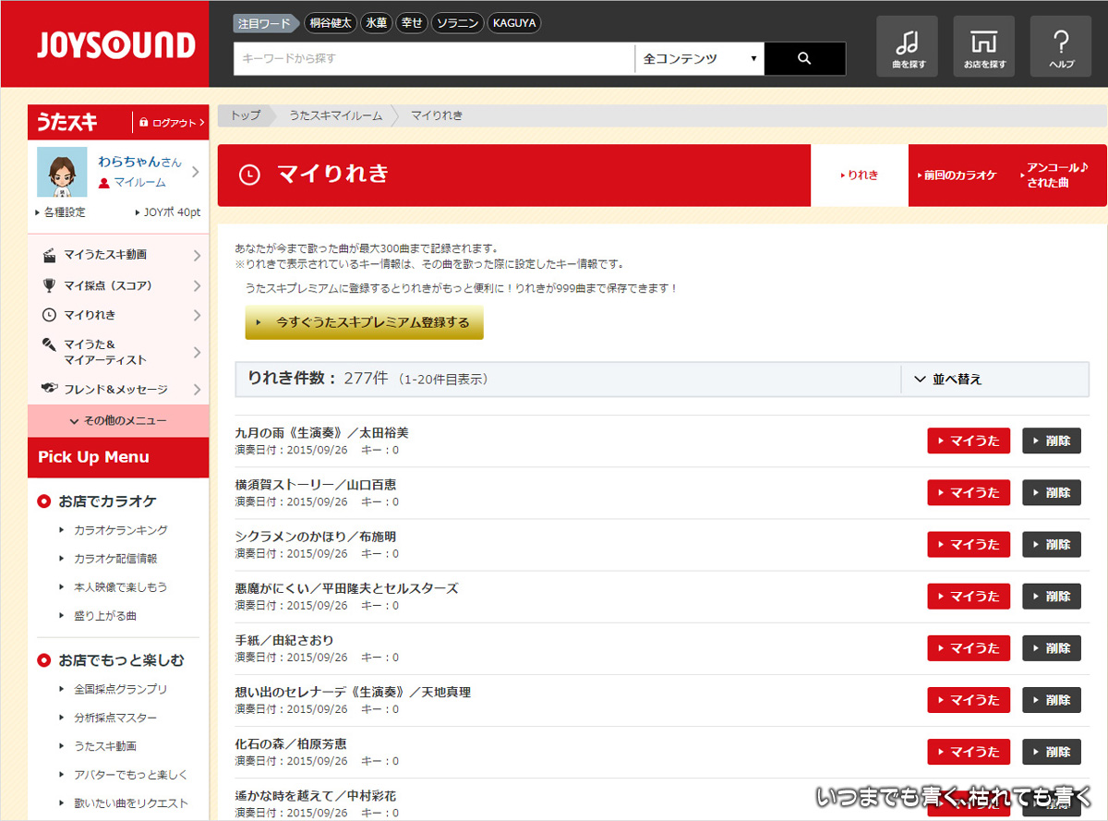The width and height of the screenshot is (1108, 821).
Task: Open カラオケランキング link
Action: [x=120, y=530]
